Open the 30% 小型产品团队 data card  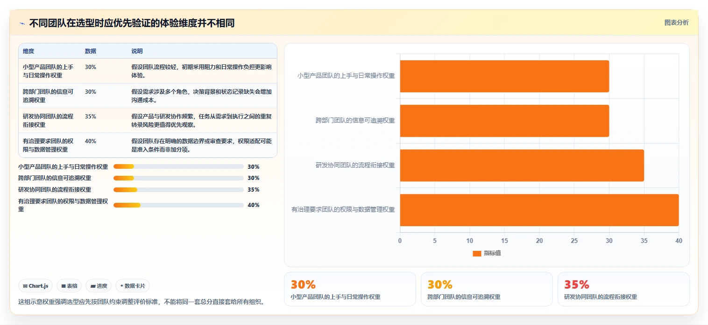tap(350, 289)
